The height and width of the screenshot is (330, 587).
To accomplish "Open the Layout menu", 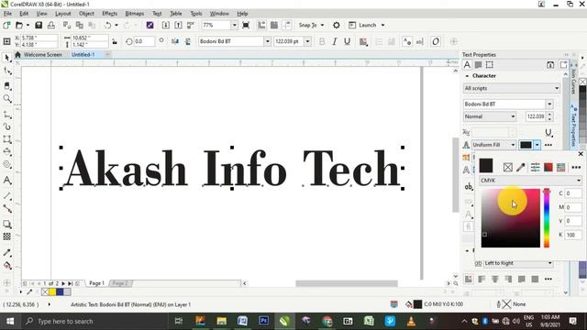I will pyautogui.click(x=63, y=14).
